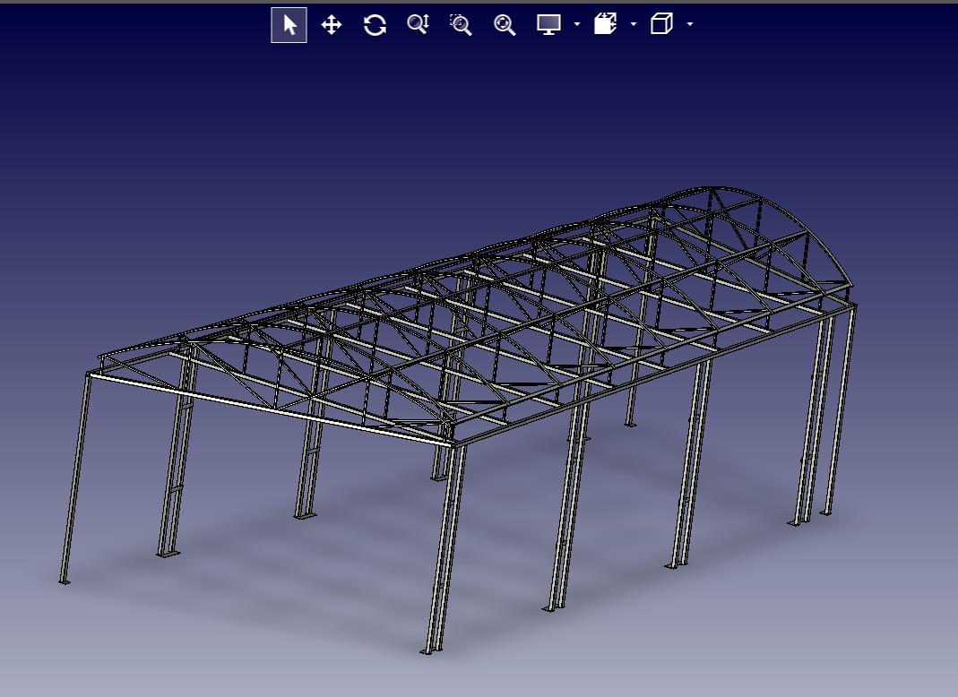Click the Zoom to fit icon
Viewport: 958px width, 697px height.
coord(505,25)
